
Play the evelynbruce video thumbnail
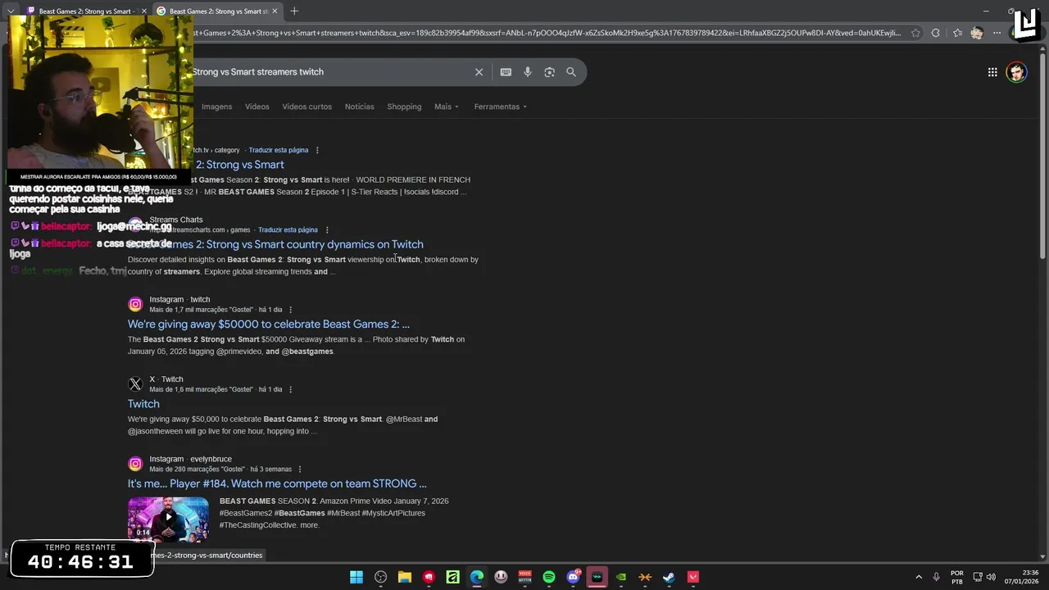168,519
